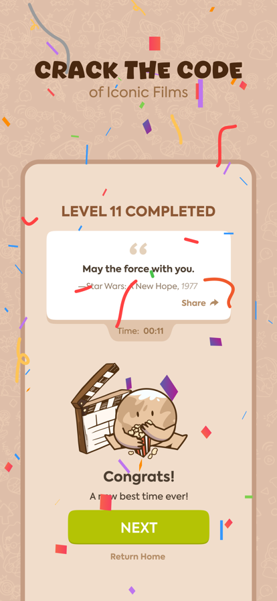Click the yellow loop confetti on the phone frame's edge

(22, 360)
